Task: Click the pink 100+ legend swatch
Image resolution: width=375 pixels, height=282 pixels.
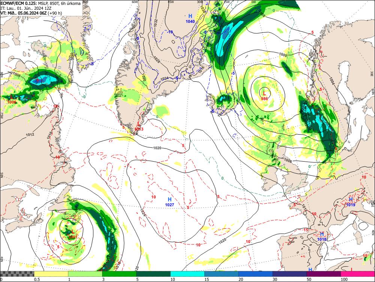Action: point(358,274)
